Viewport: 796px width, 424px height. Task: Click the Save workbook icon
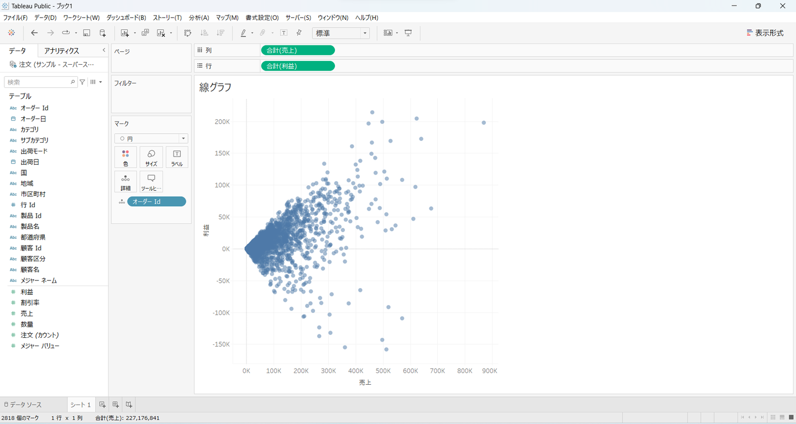pos(87,33)
